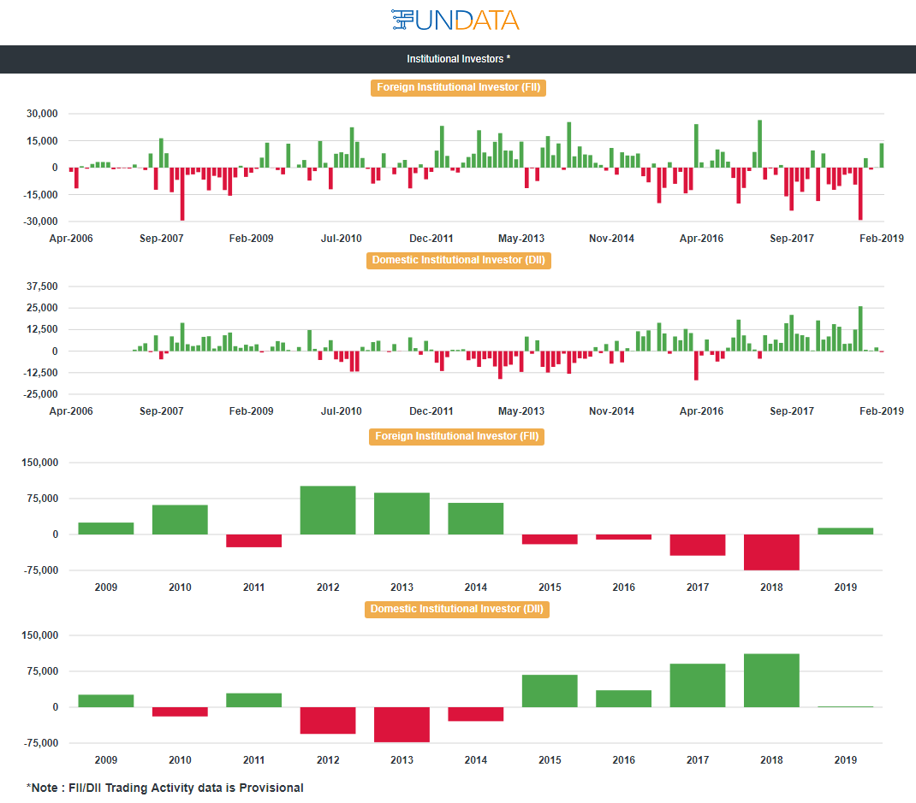Click 2009 green bar in yearly FII chart
Viewport: 916px width, 803px height.
106,528
